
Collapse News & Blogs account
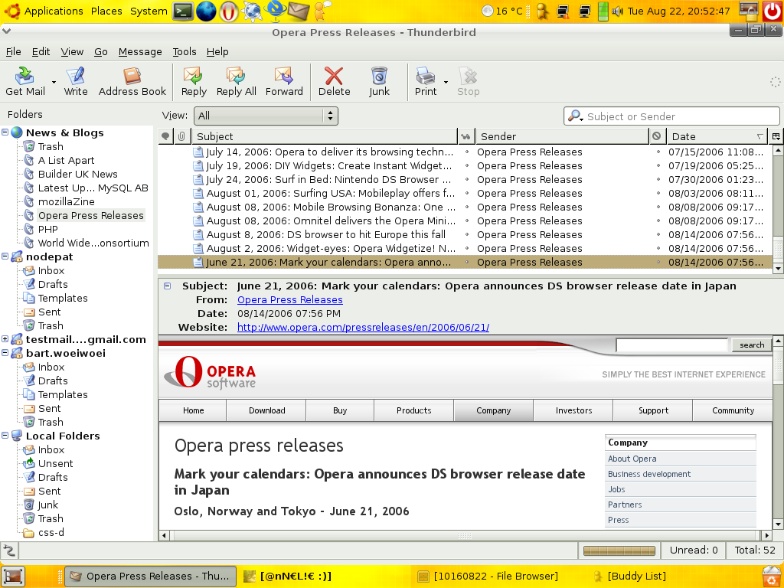click(x=5, y=132)
